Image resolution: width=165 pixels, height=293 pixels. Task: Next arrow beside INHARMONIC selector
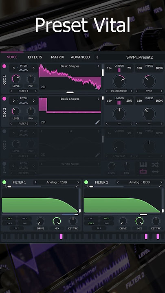(x=131, y=91)
